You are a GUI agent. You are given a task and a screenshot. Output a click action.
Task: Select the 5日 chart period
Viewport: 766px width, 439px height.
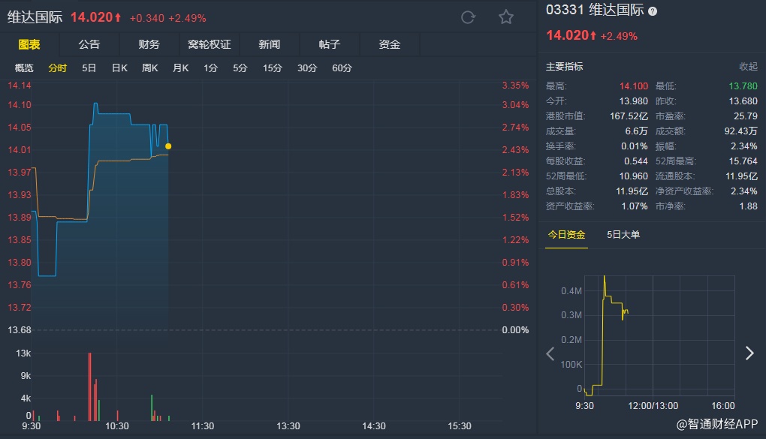[89, 68]
